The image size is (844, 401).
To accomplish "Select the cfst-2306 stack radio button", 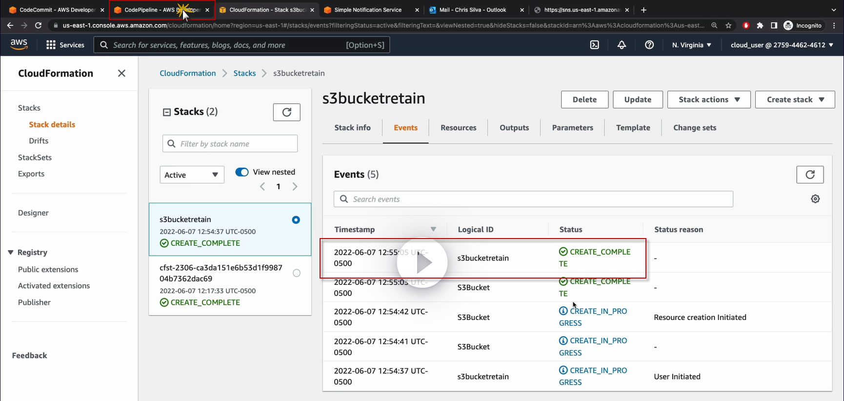I will pyautogui.click(x=296, y=273).
